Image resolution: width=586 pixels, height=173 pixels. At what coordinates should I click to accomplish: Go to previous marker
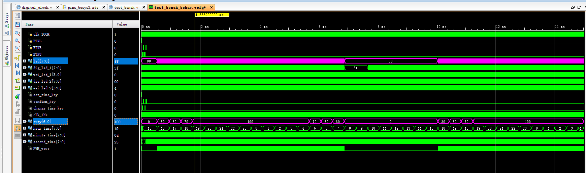pos(18,104)
